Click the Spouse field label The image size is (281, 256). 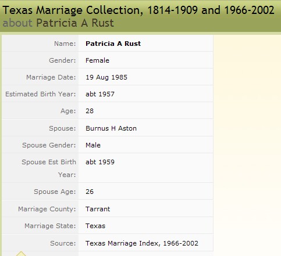(x=62, y=128)
